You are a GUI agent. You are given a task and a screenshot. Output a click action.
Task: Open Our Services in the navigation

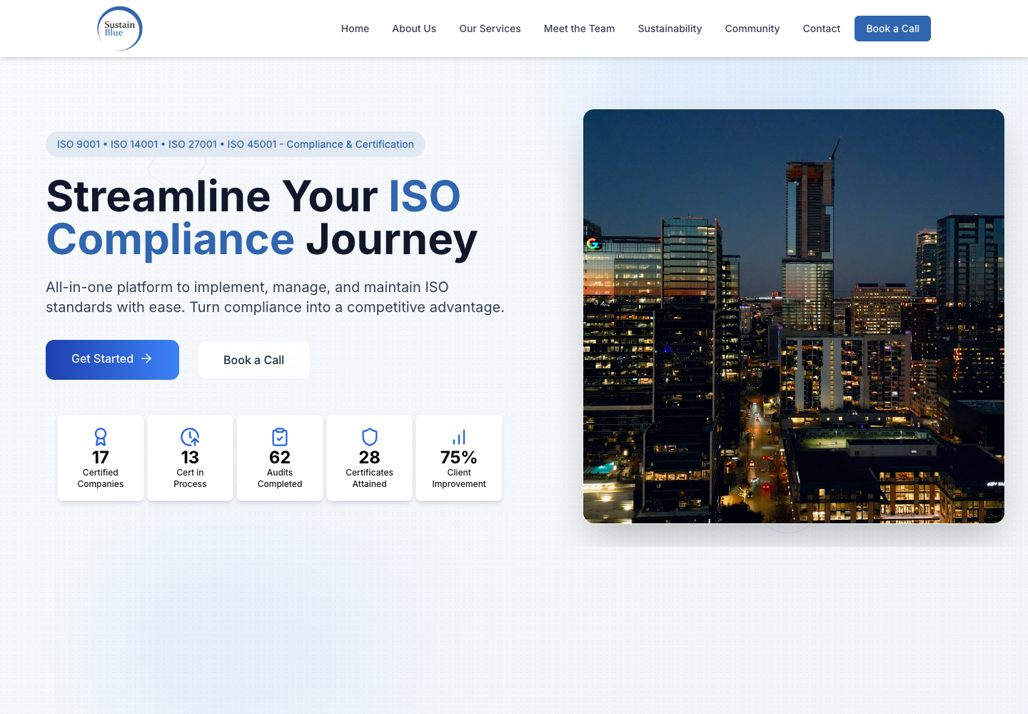[490, 29]
